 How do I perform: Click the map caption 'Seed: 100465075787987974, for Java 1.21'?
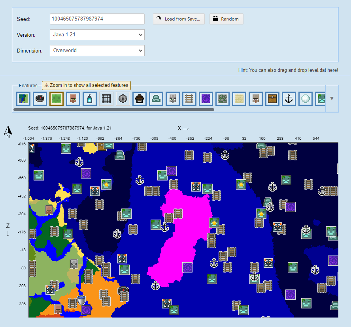70,128
